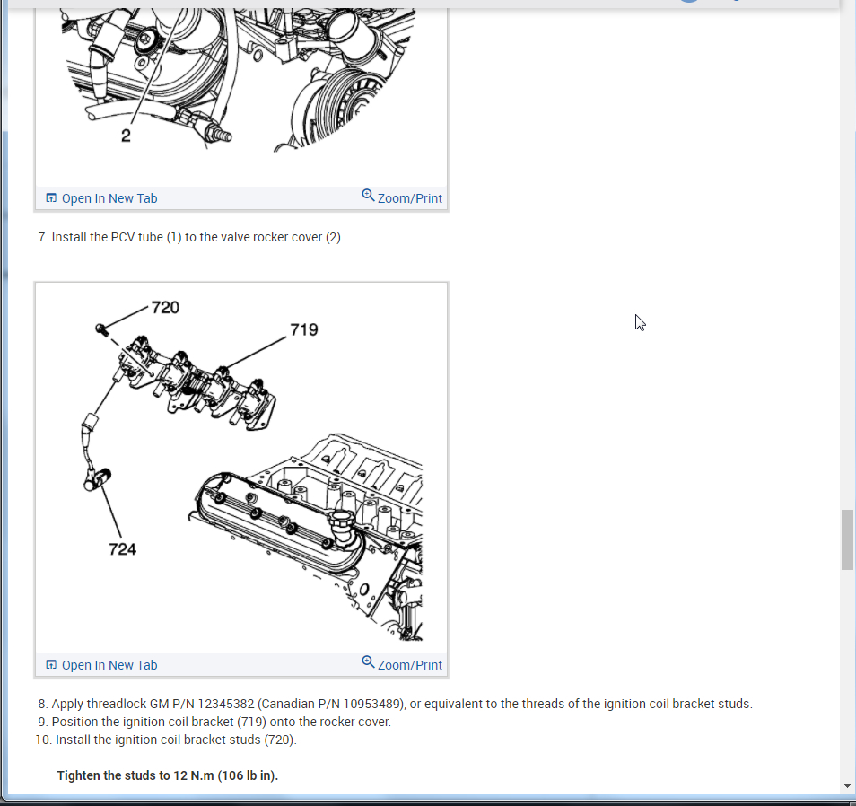This screenshot has height=806, width=856.
Task: Click callout label 2 in upper diagram
Action: 127,136
